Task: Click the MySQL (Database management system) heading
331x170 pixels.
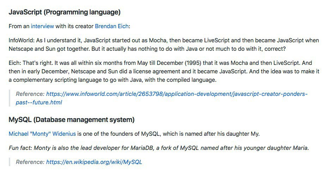Action: click(x=72, y=120)
